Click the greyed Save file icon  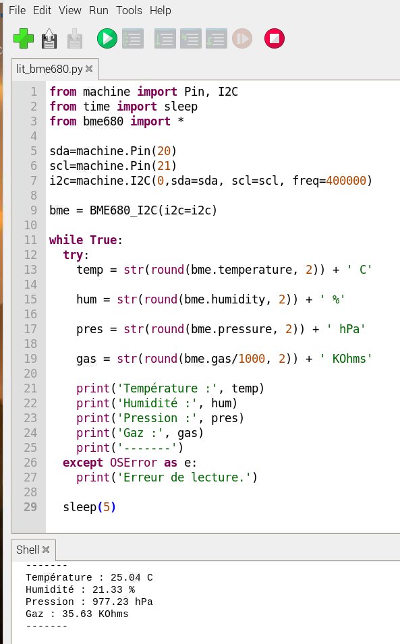pos(75,38)
